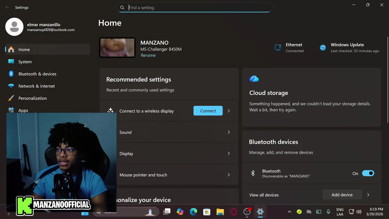Open OBS Studio from the taskbar
This screenshot has width=389, height=219.
tap(247, 212)
